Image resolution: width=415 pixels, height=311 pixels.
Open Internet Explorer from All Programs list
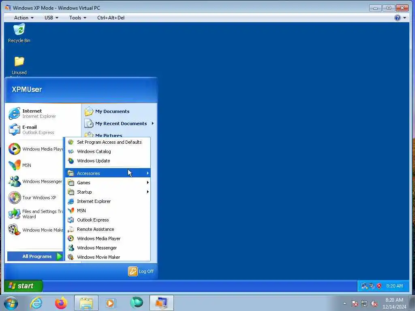108,201
